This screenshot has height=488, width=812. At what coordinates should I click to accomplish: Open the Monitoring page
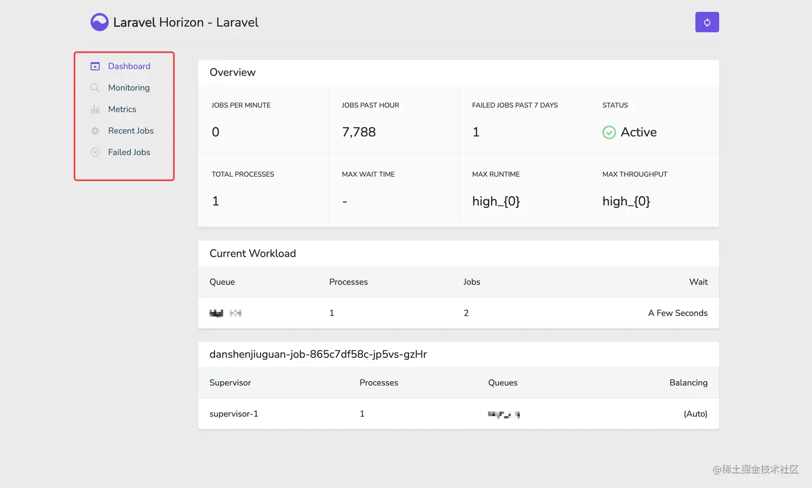(x=129, y=88)
